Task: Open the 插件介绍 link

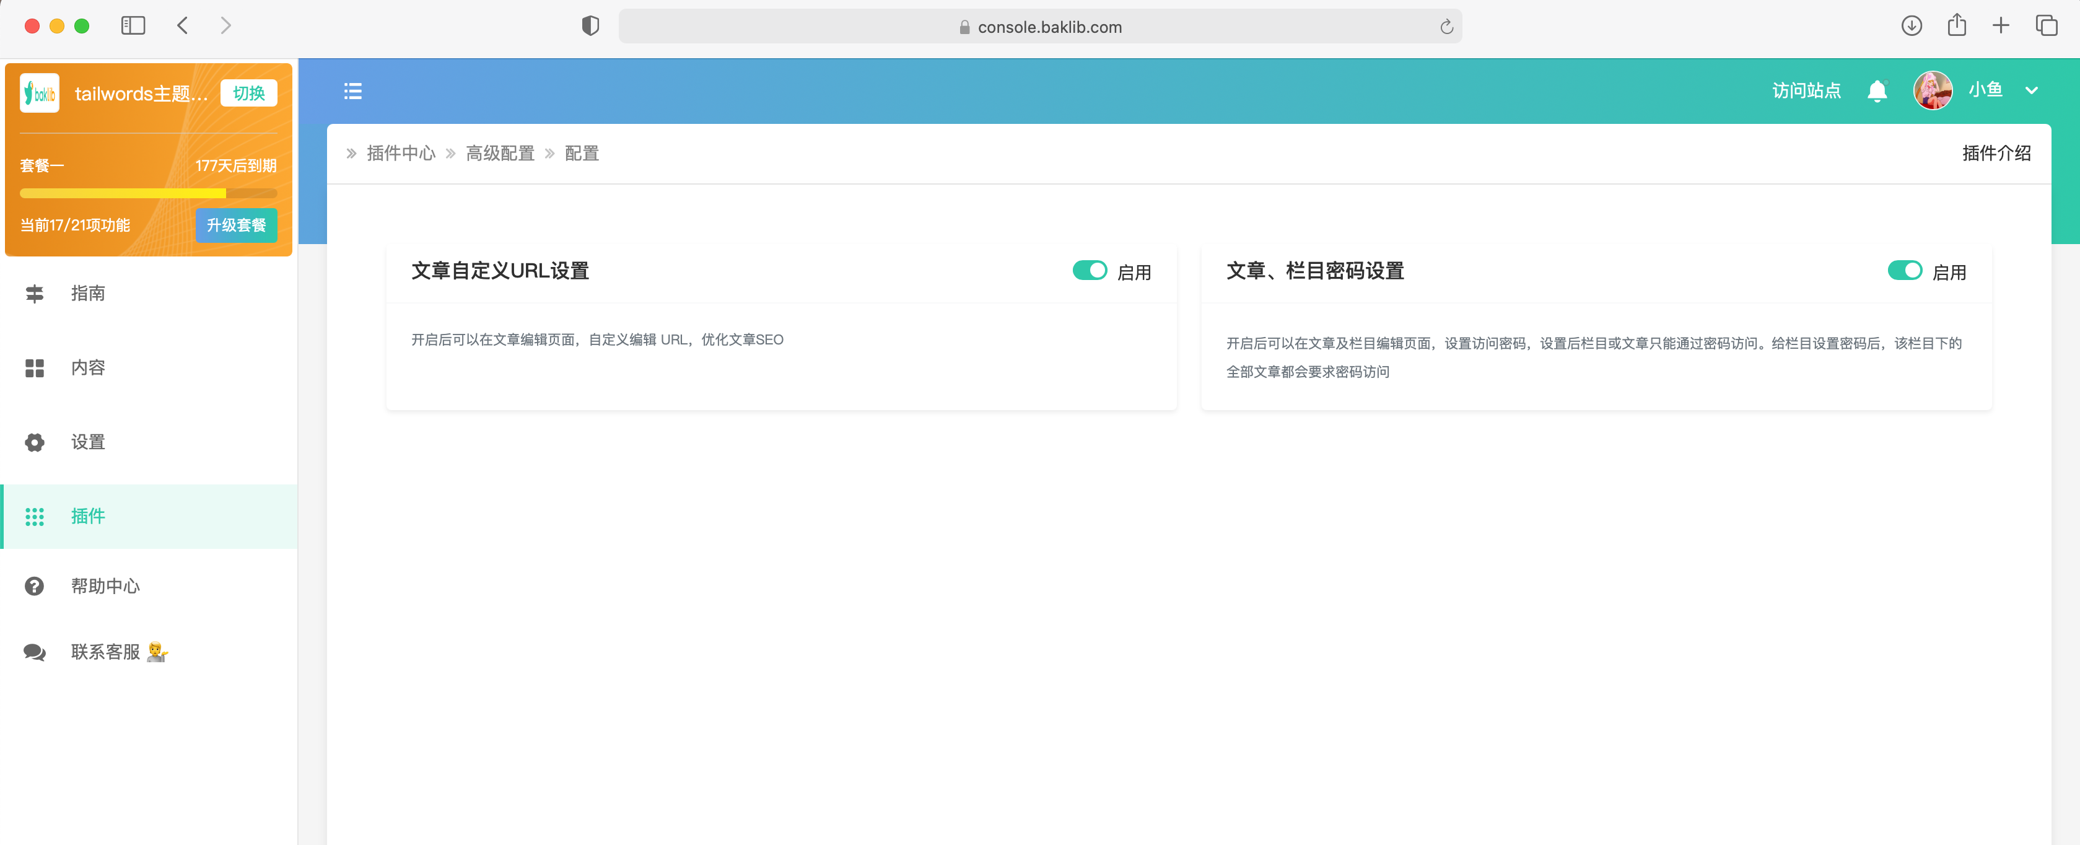Action: 1996,154
